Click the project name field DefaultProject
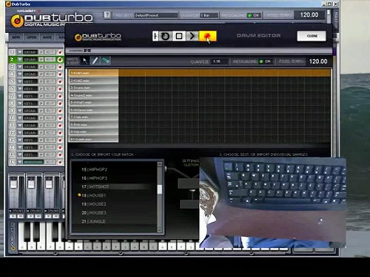The width and height of the screenshot is (370, 277). click(x=156, y=15)
